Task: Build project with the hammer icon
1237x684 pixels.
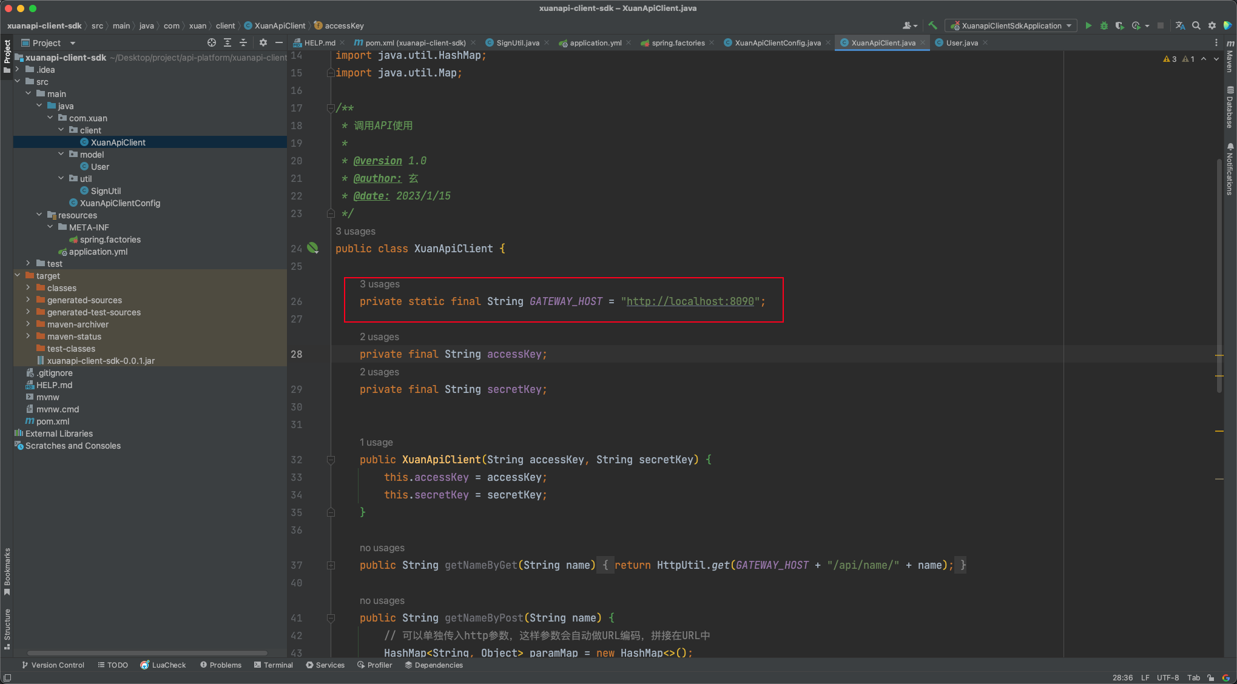Action: point(933,25)
